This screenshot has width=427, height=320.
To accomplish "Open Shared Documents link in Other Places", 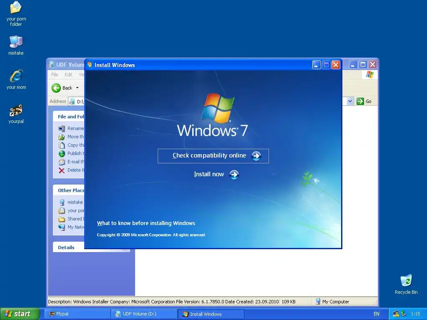I will (x=76, y=219).
